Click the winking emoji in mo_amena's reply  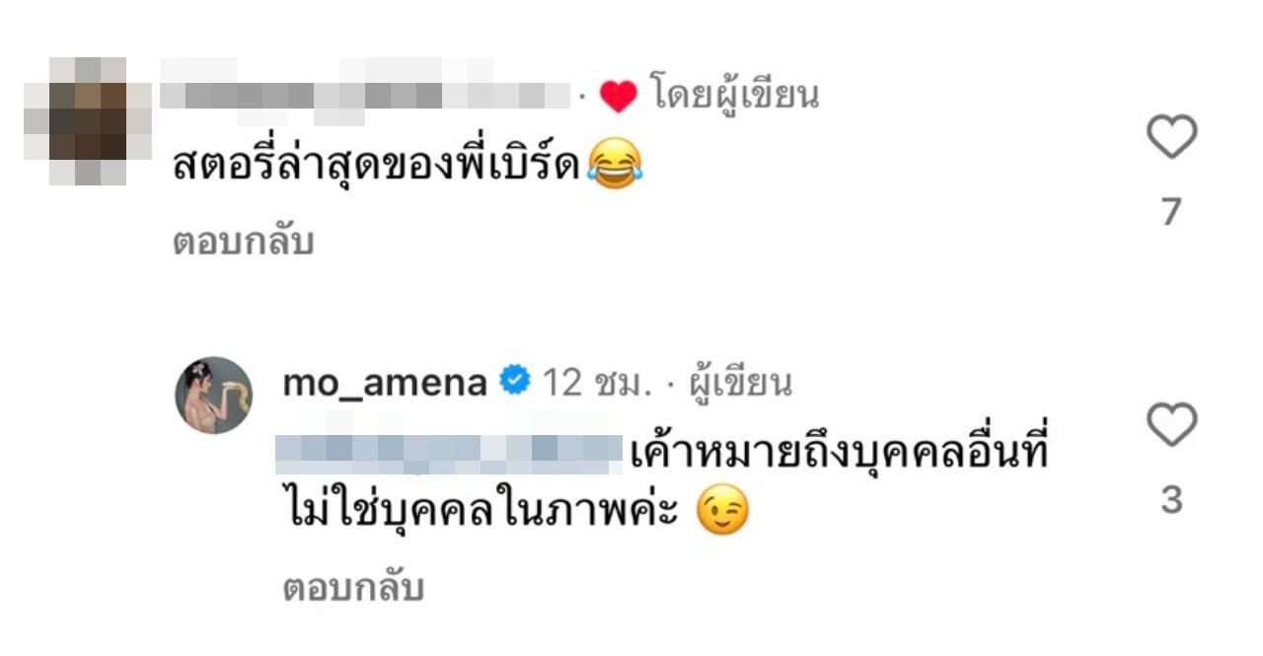point(722,513)
